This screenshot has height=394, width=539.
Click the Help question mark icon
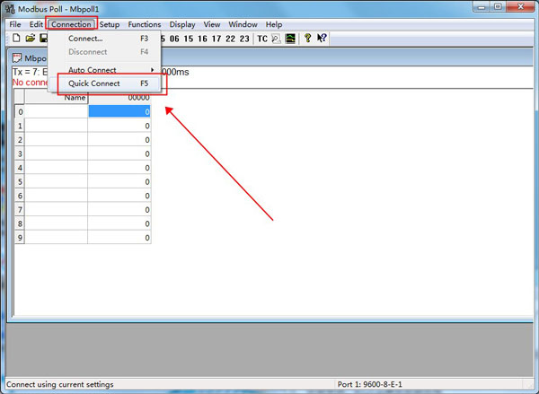pyautogui.click(x=307, y=39)
